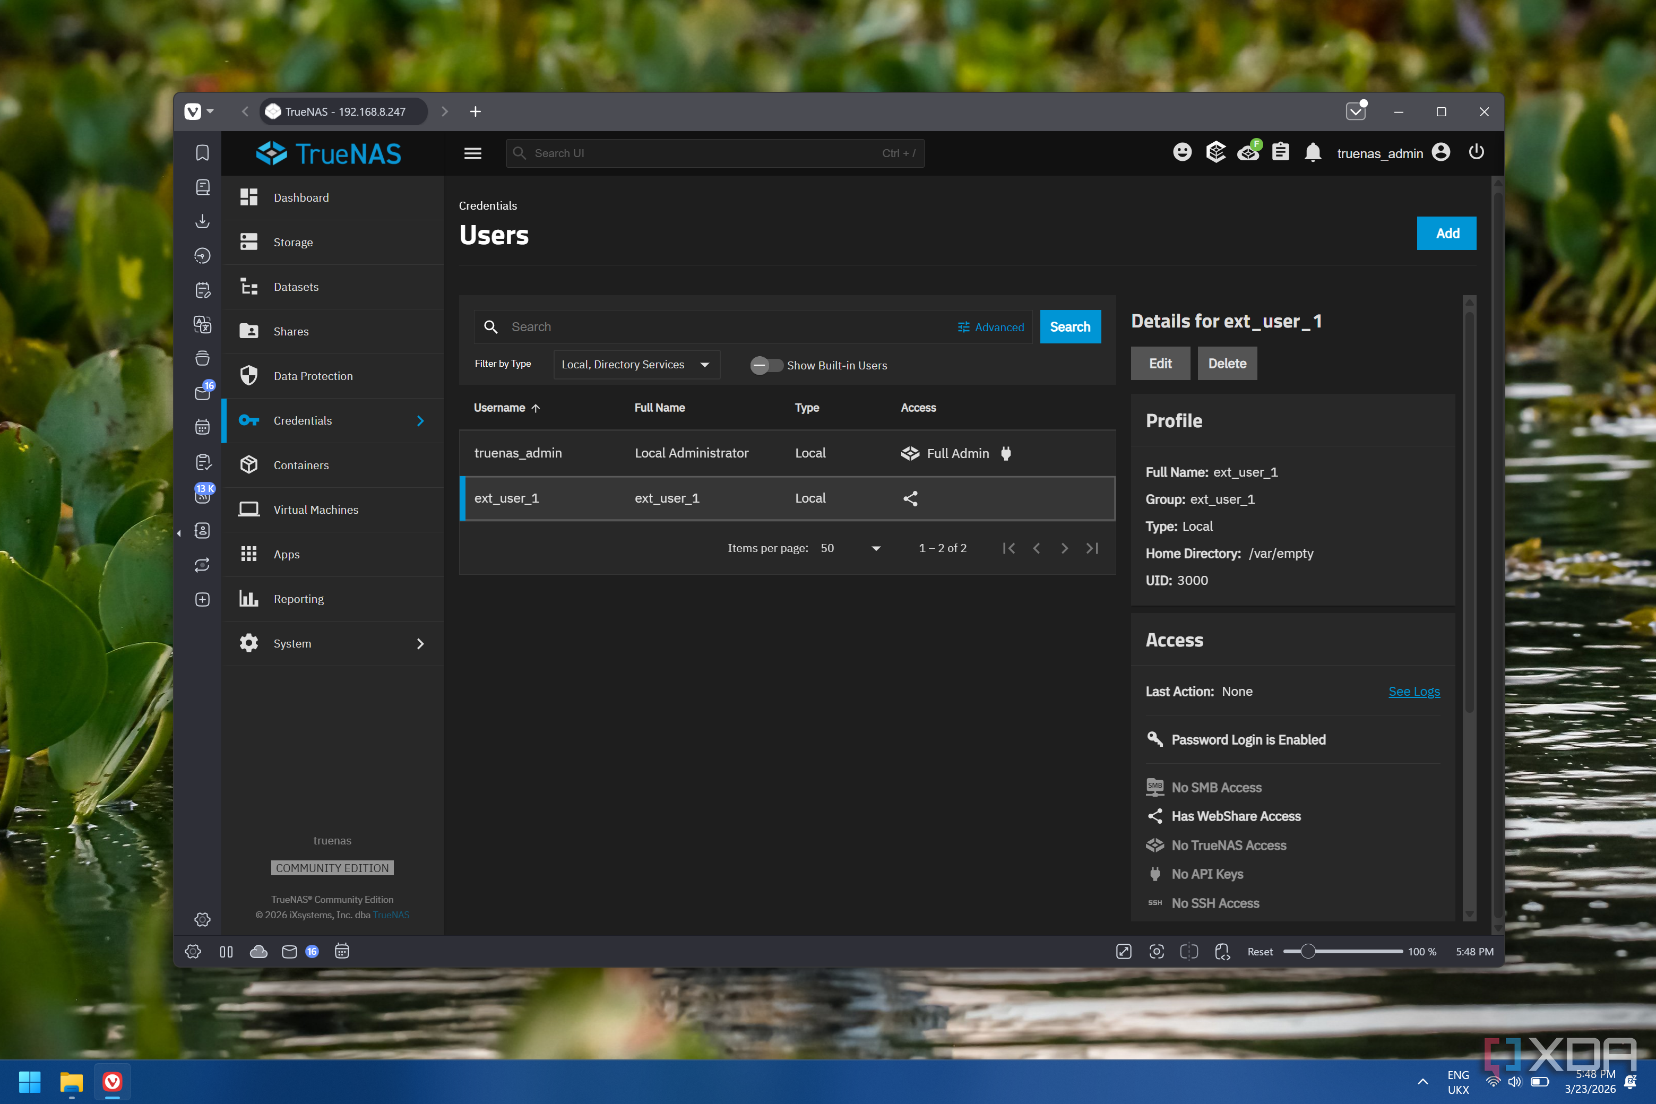This screenshot has width=1656, height=1104.
Task: Open Datasets in sidebar
Action: (x=332, y=287)
